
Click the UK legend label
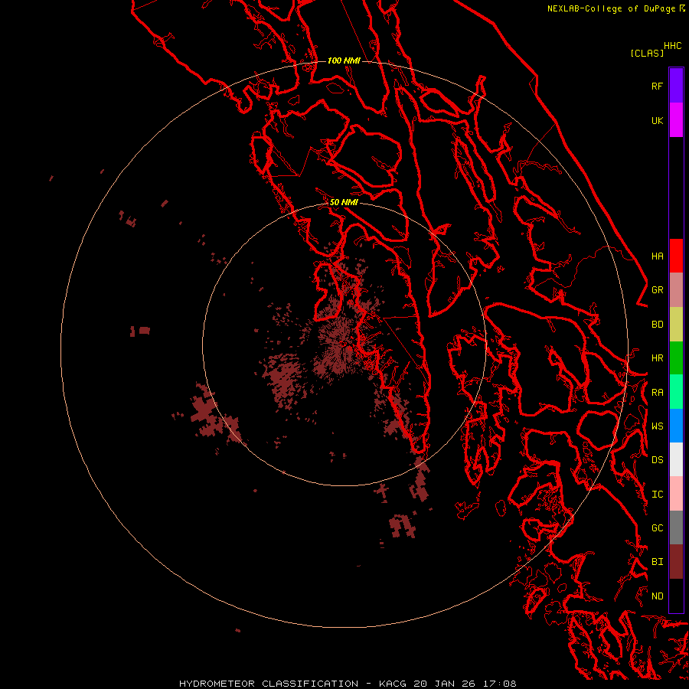coord(658,120)
